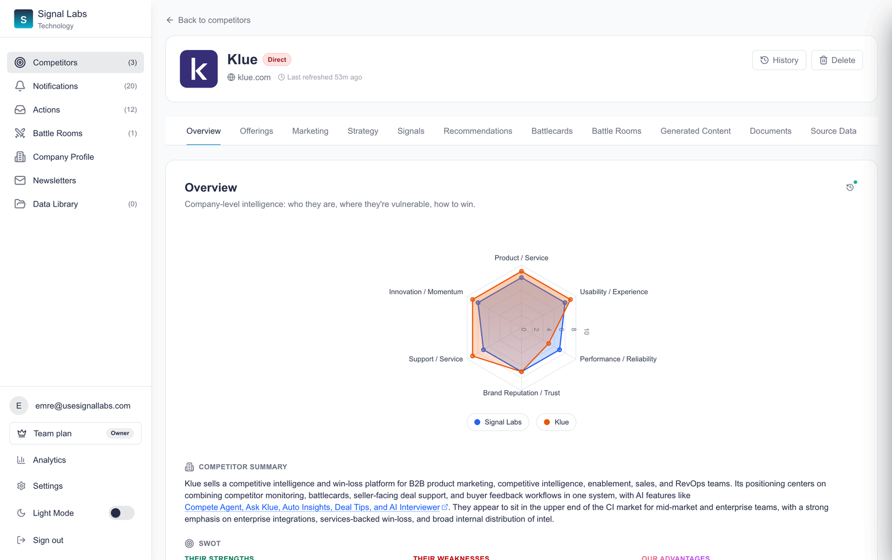This screenshot has height=560, width=892.
Task: Click the Newsletters envelope icon
Action: [20, 181]
